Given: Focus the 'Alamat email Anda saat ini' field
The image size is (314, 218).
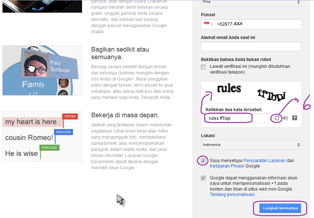Looking at the screenshot, I should click(251, 47).
